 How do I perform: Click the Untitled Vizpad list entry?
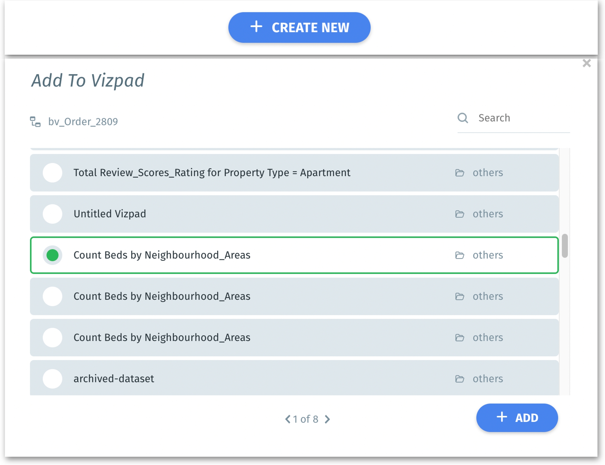tap(110, 214)
